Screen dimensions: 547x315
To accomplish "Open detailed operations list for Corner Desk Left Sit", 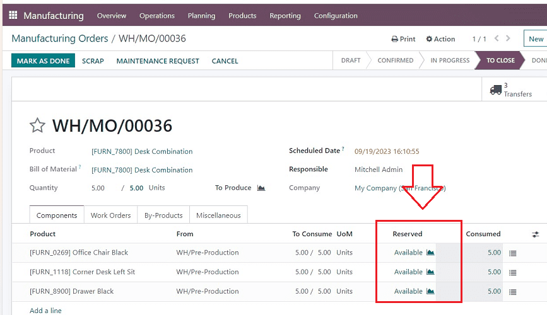I will tap(512, 273).
